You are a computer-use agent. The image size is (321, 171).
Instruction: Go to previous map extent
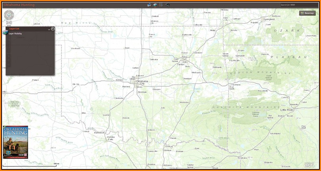coord(7,22)
